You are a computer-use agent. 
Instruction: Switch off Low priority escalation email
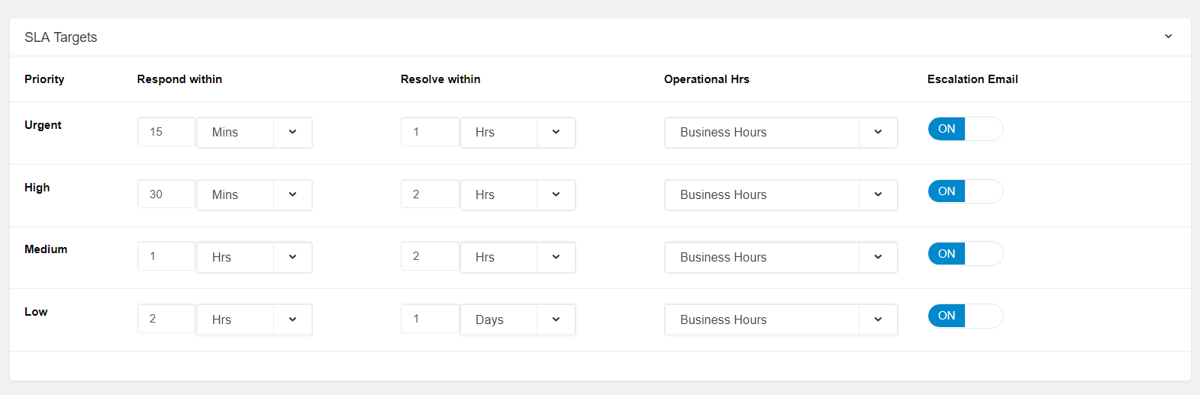point(965,316)
